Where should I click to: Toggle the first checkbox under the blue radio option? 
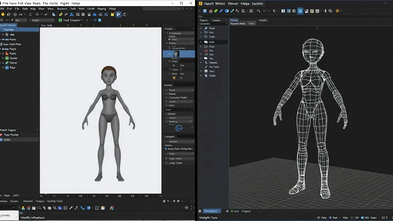(x=166, y=158)
